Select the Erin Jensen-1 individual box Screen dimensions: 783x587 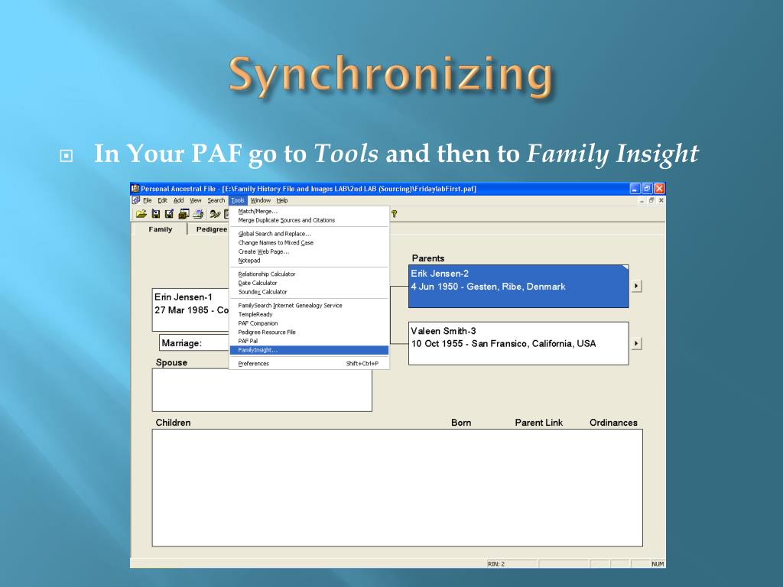[x=190, y=310]
